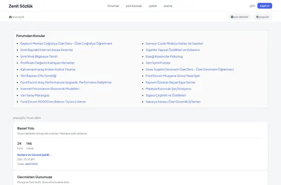Open the Basari Yolu forum
Image resolution: width=281 pixels, height=185 pixels.
point(26,128)
